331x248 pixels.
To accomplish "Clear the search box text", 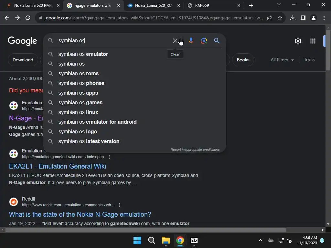I will pos(175,40).
